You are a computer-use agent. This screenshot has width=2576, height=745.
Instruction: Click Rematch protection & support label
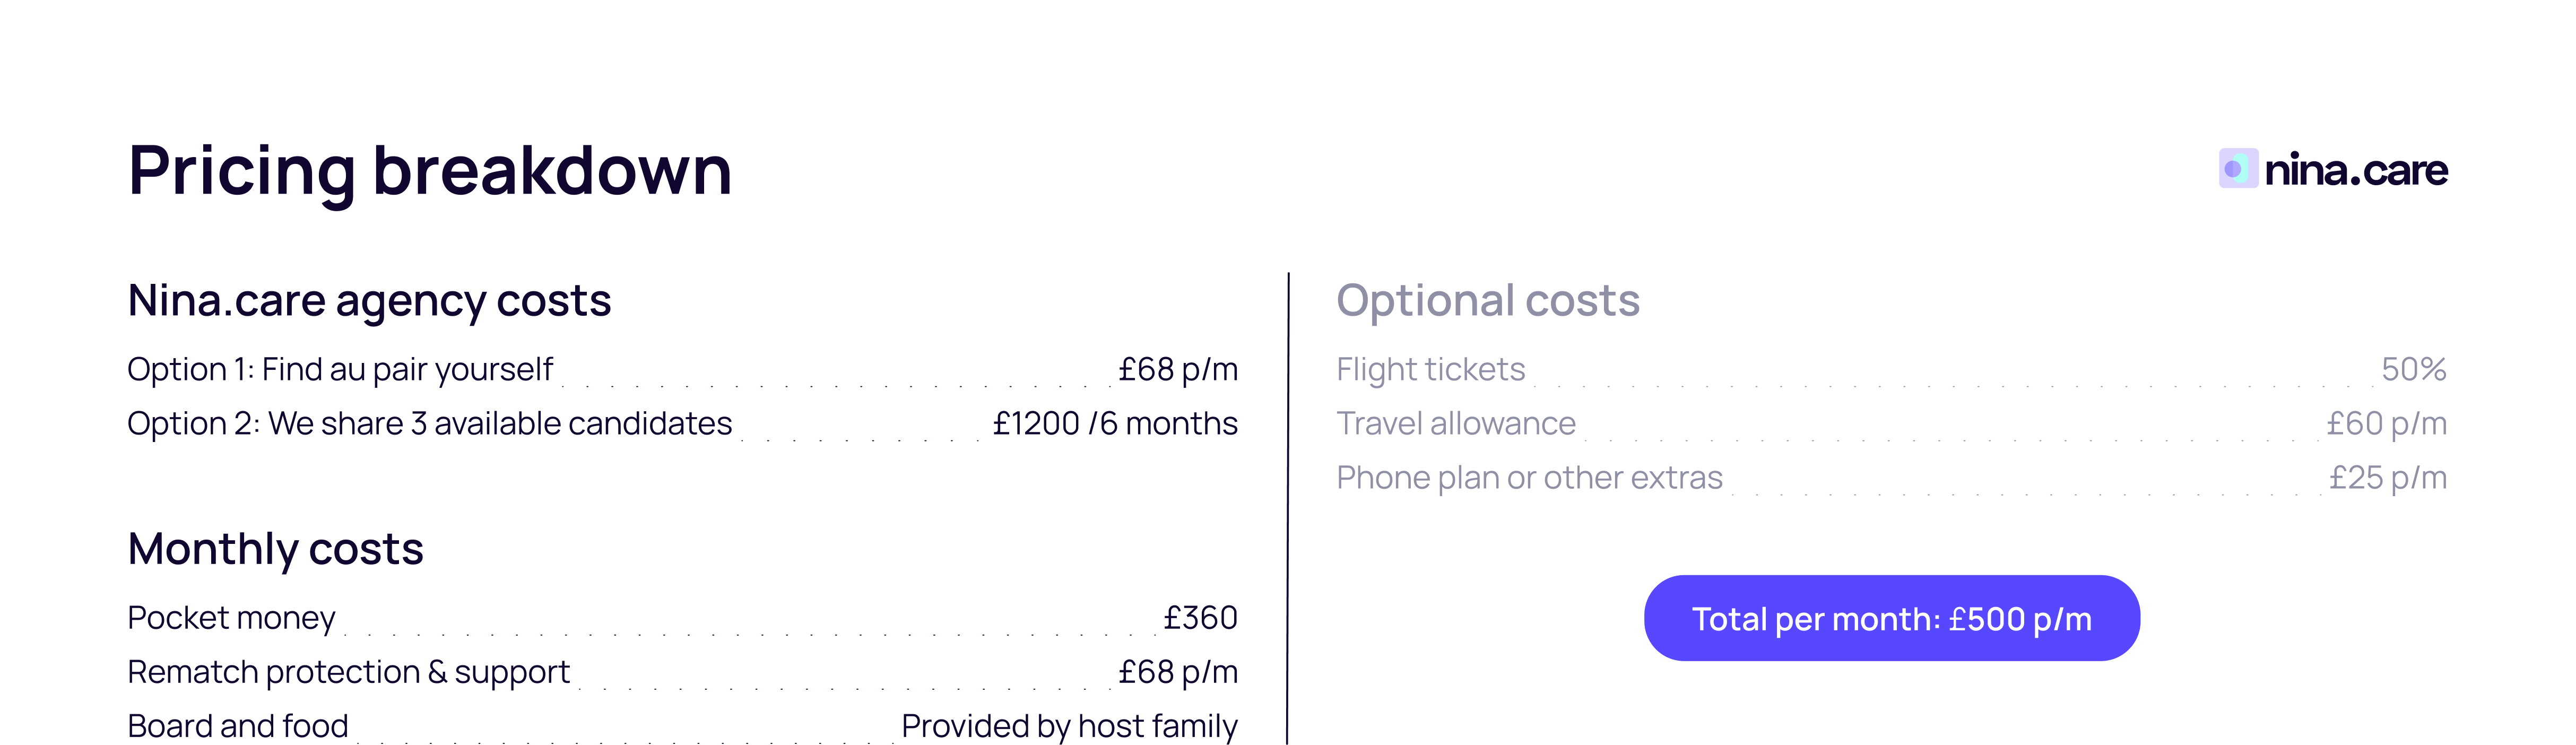[348, 672]
